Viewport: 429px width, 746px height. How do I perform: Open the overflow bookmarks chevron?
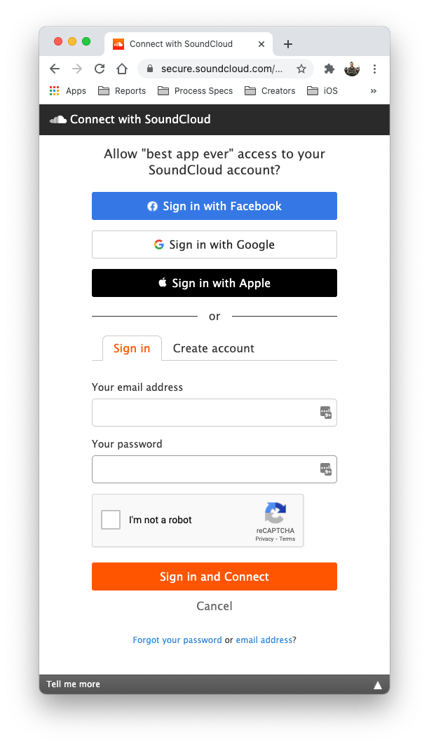point(373,90)
